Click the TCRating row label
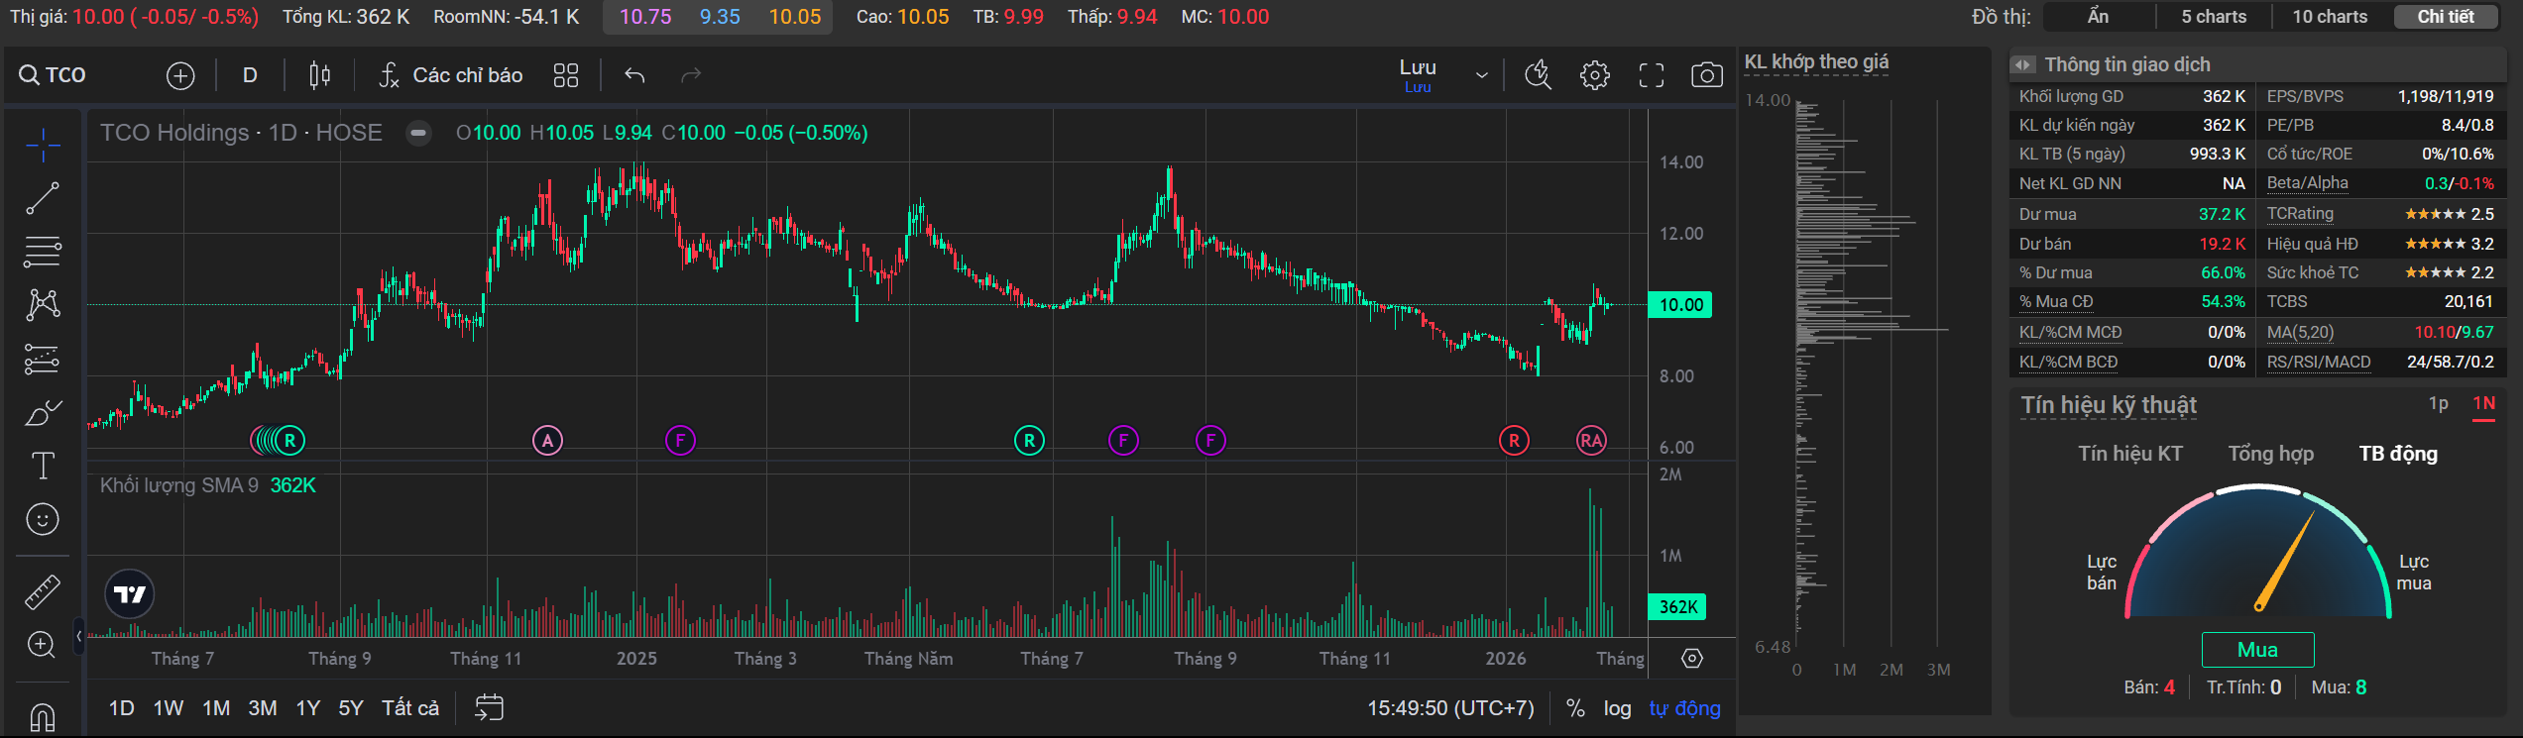This screenshot has width=2523, height=738. [x=2300, y=214]
